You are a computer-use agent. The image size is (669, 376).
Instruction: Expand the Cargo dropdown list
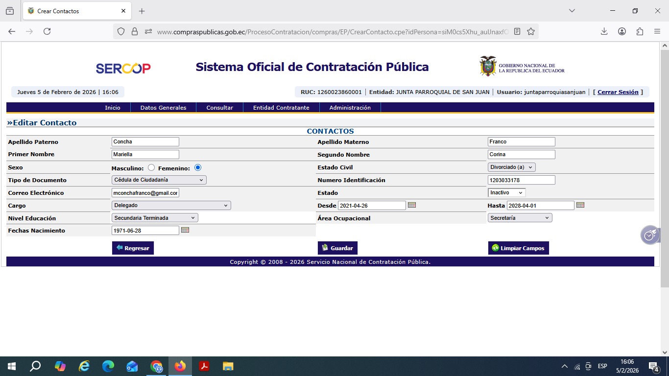tap(171, 206)
